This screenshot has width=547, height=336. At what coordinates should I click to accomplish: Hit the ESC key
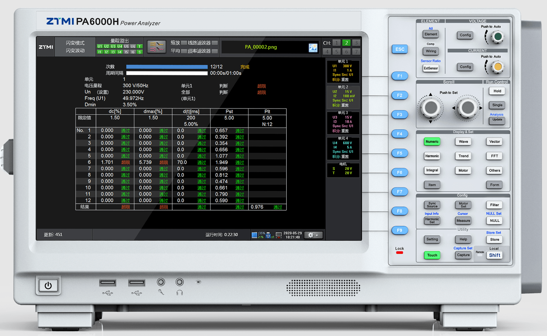point(400,49)
